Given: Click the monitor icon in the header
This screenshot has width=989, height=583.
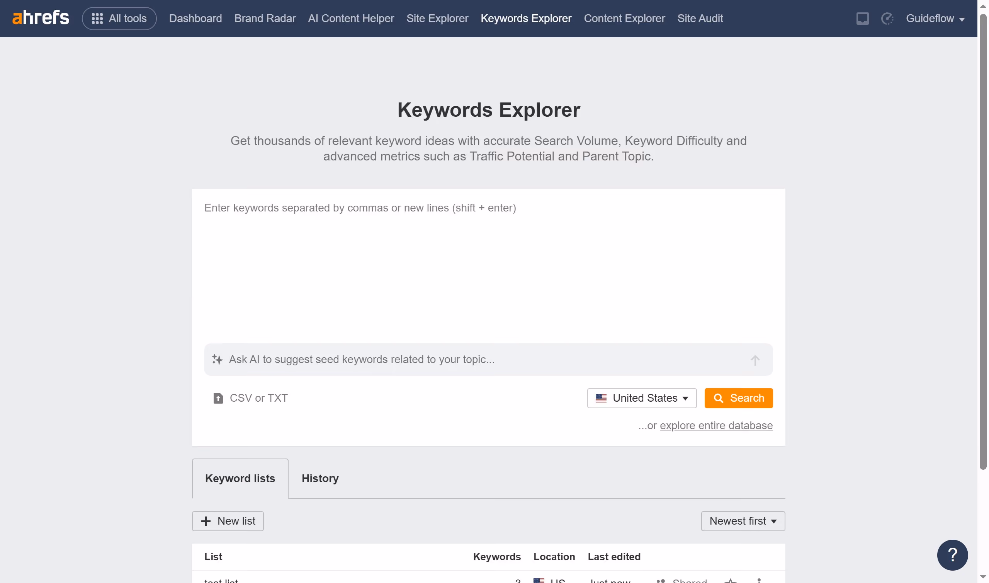Looking at the screenshot, I should tap(862, 19).
